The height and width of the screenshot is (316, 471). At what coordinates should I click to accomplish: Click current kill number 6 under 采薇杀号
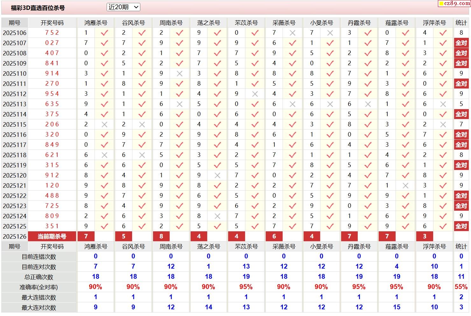pyautogui.click(x=274, y=236)
